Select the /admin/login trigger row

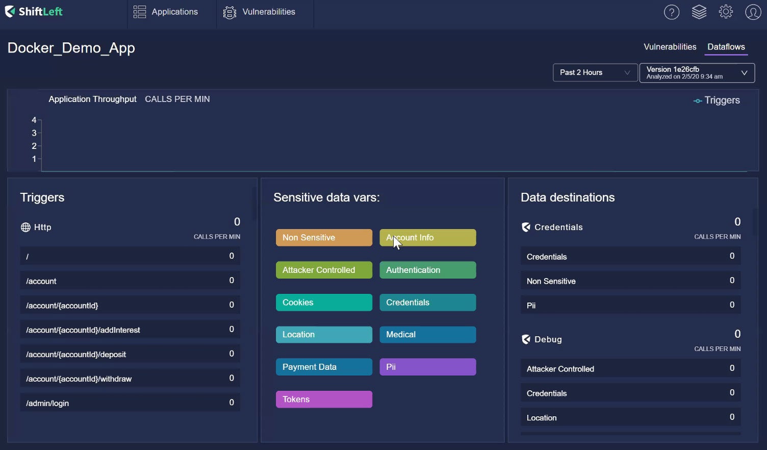tap(130, 403)
